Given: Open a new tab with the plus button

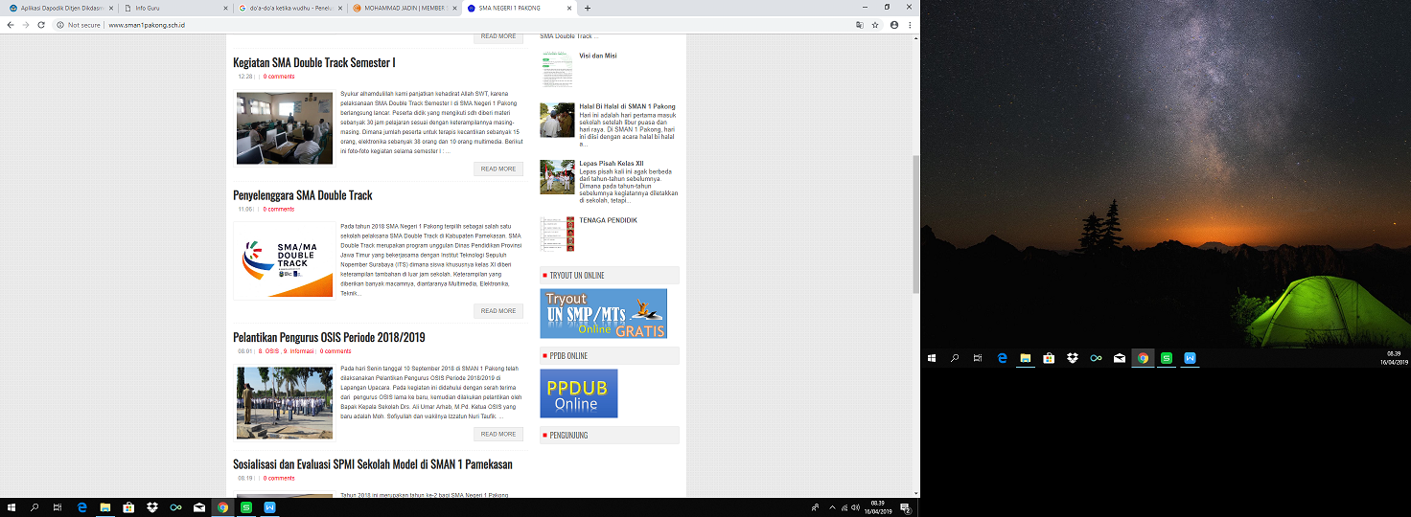Looking at the screenshot, I should click(x=588, y=8).
